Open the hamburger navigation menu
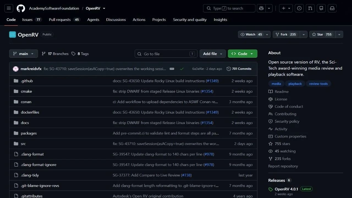352x198 pixels. pyautogui.click(x=9, y=8)
